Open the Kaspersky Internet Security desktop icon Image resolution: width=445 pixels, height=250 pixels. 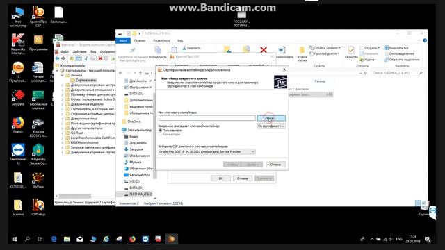(18, 44)
